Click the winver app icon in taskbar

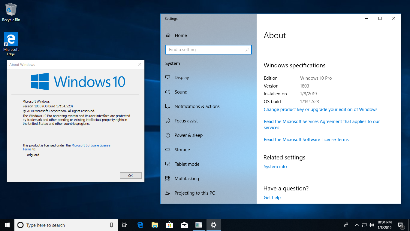[x=199, y=225]
